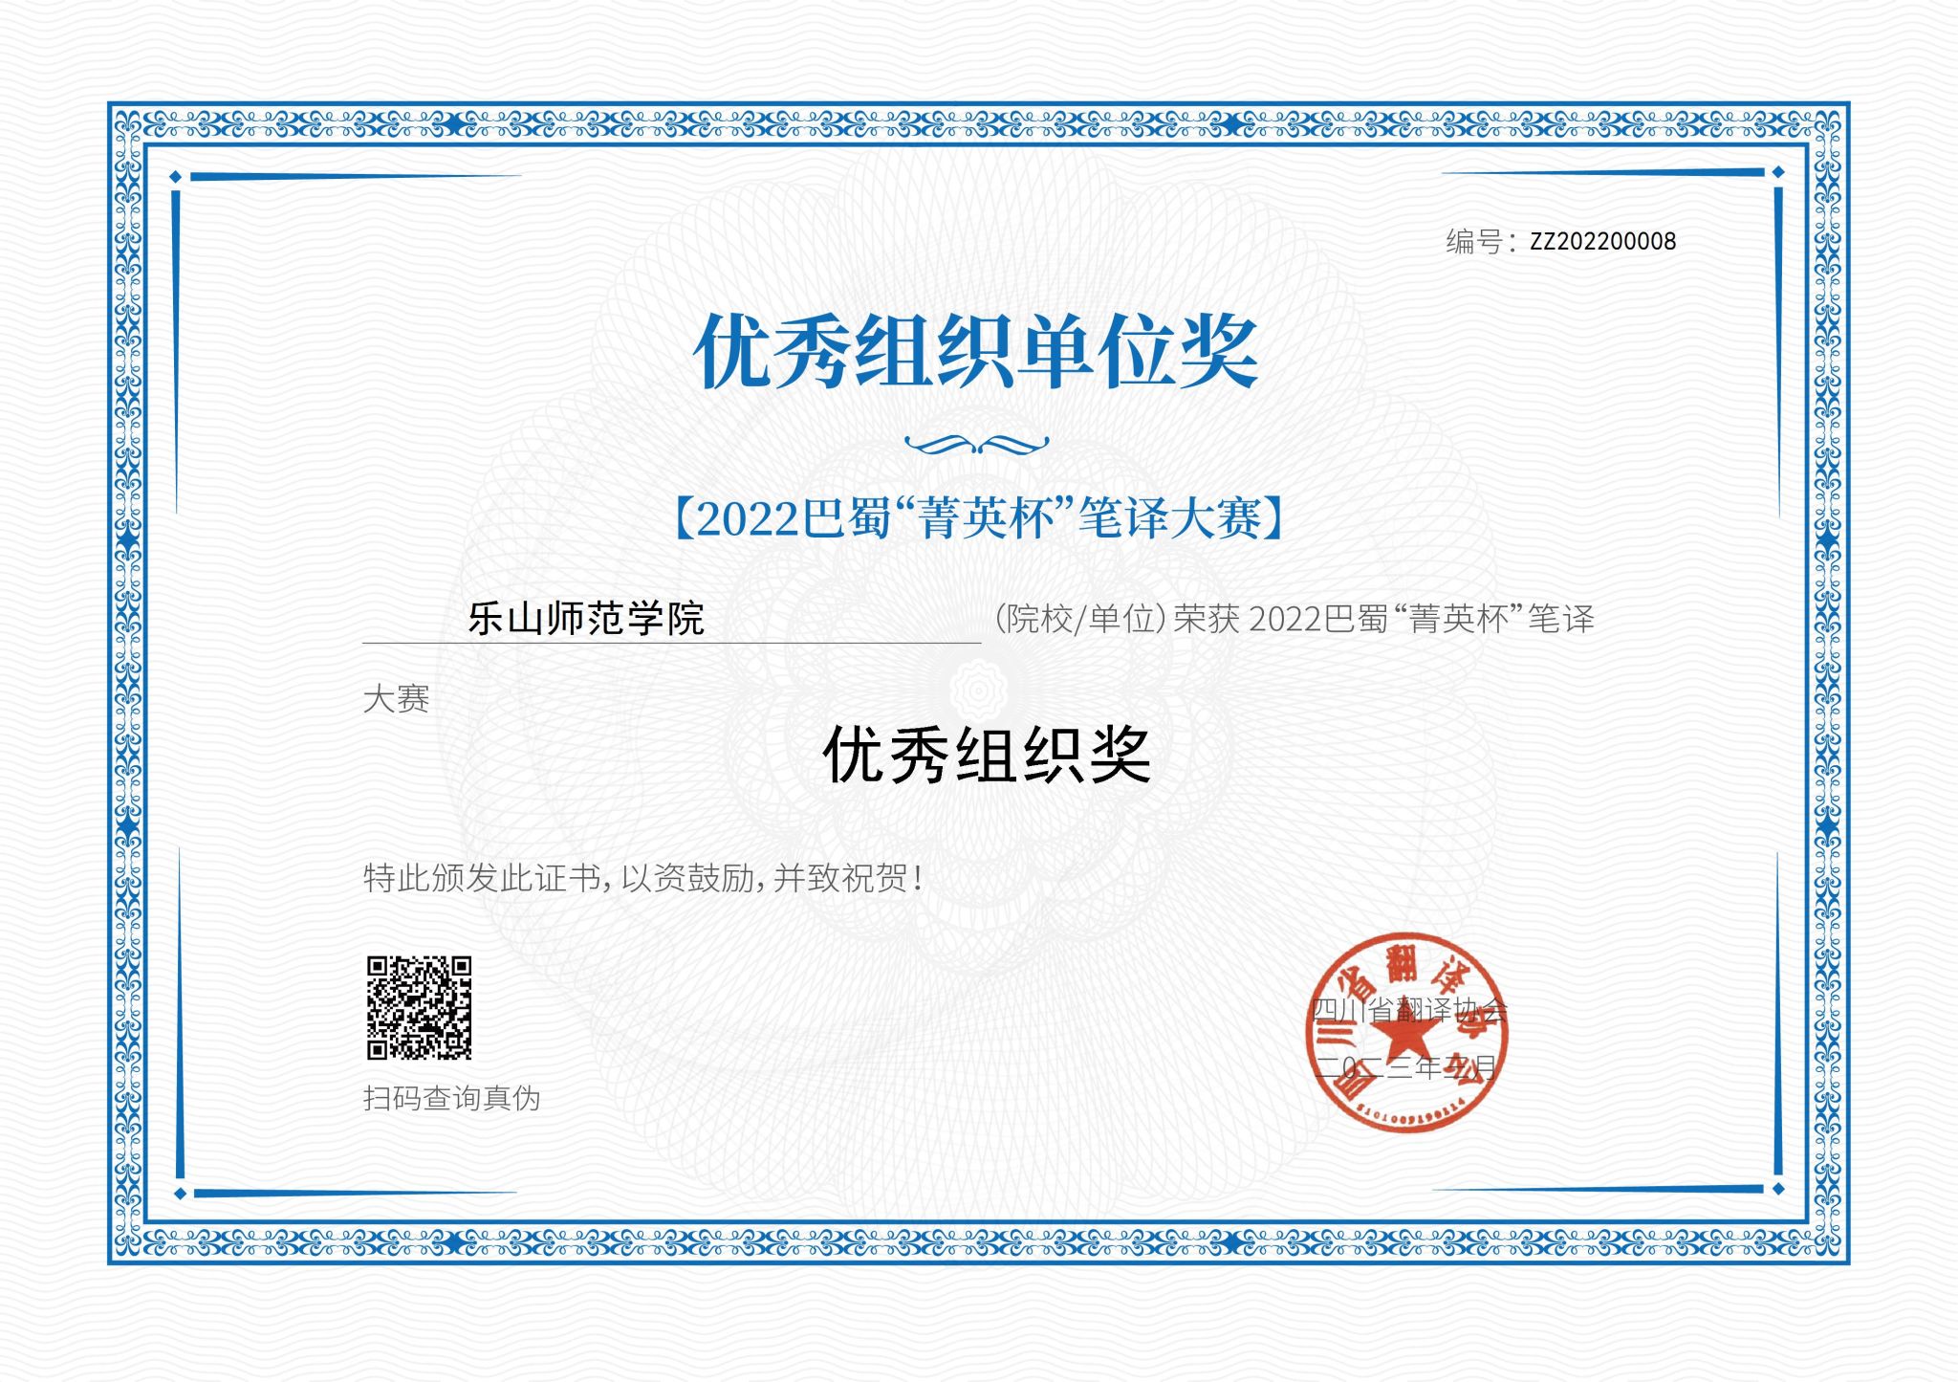1958x1382 pixels.
Task: Click the name 乐山师范学院
Action: 585,619
